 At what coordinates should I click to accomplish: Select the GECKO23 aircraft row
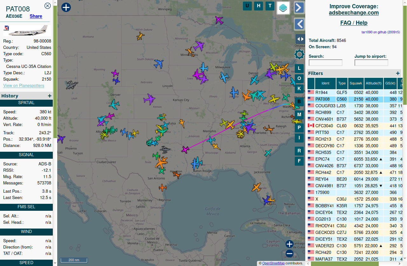point(355,232)
